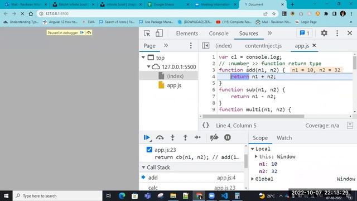Select the Sources tab

pyautogui.click(x=249, y=33)
